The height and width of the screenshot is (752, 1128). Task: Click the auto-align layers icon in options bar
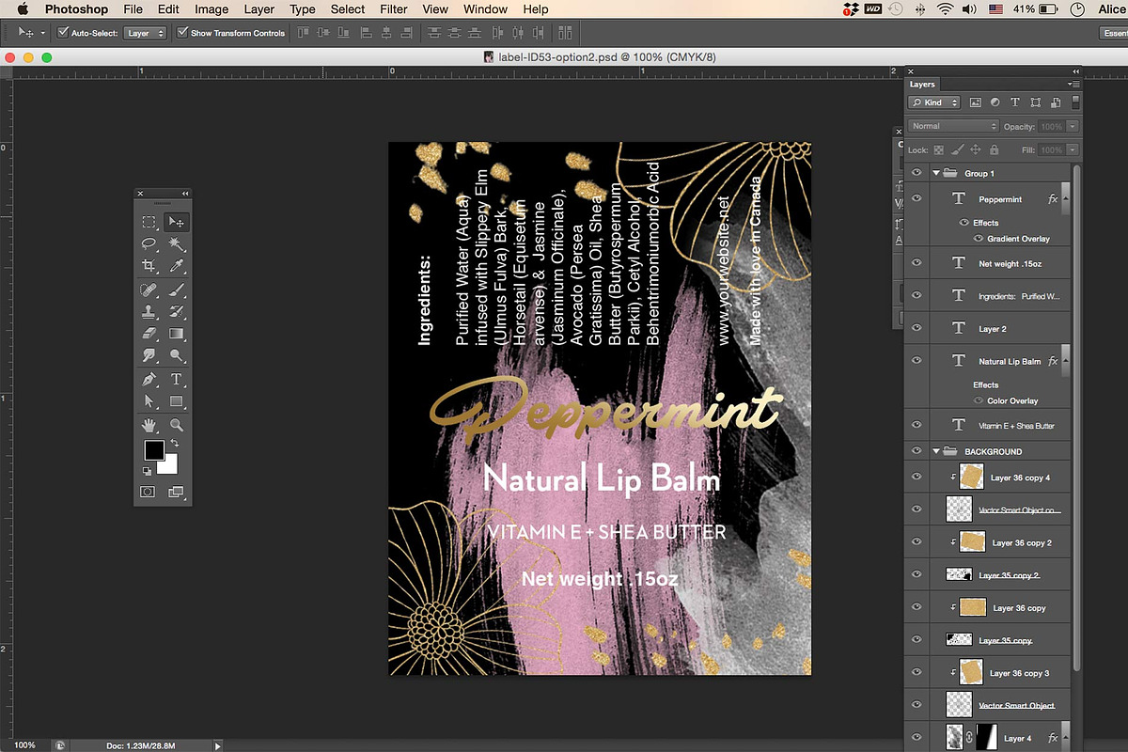click(x=565, y=33)
